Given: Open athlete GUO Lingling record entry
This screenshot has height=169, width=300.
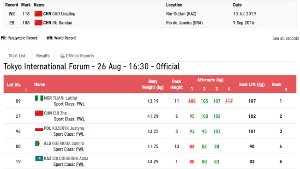Looking at the screenshot, I should click(64, 14).
